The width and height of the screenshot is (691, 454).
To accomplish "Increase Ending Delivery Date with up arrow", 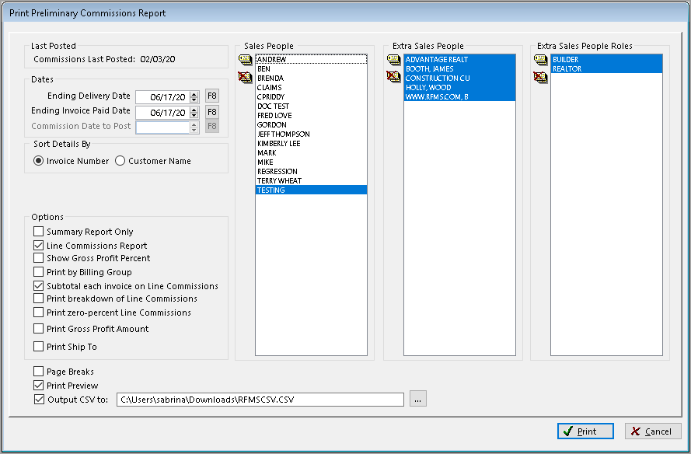I will [x=194, y=94].
